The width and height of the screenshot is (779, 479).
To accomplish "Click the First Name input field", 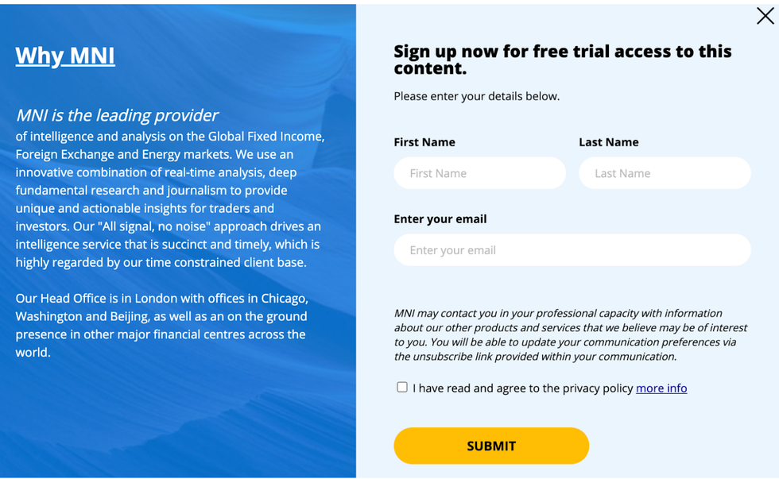I will pyautogui.click(x=479, y=173).
